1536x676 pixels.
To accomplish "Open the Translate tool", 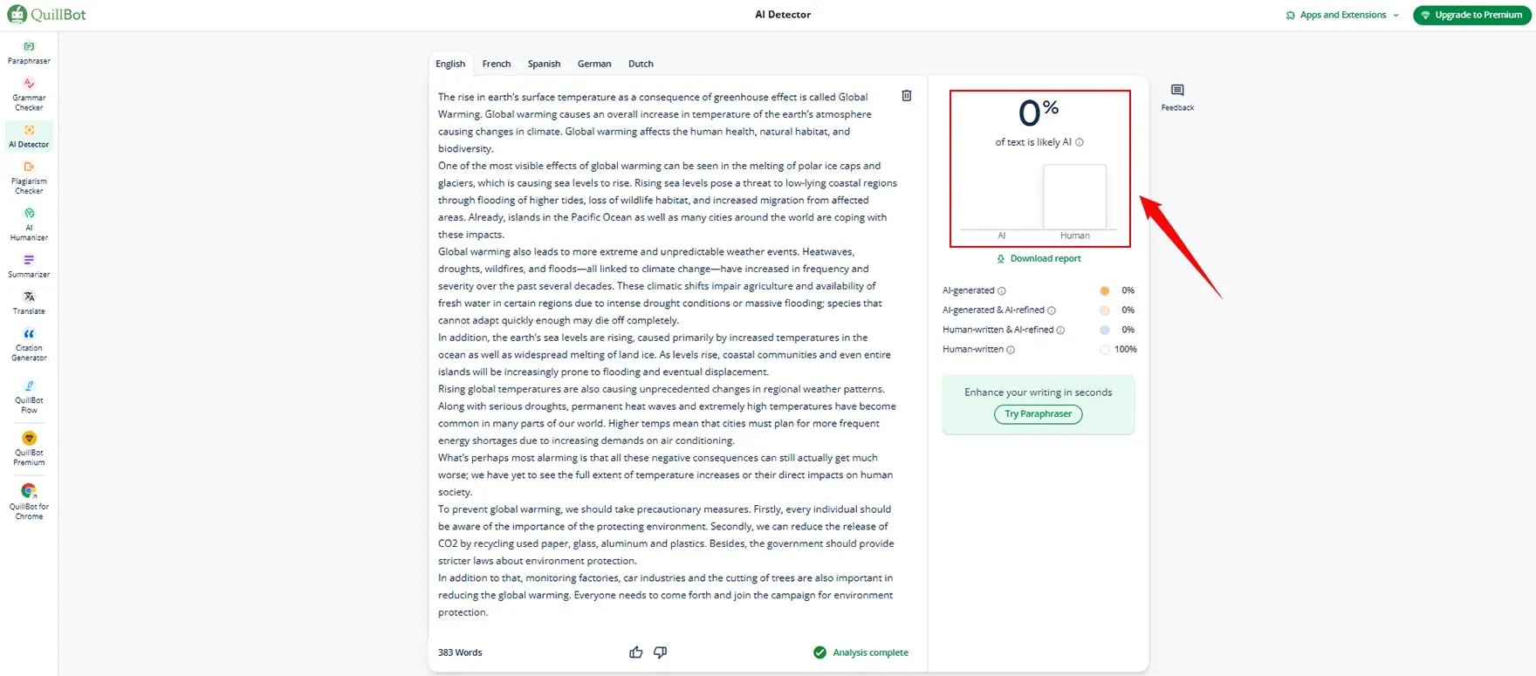I will [29, 303].
